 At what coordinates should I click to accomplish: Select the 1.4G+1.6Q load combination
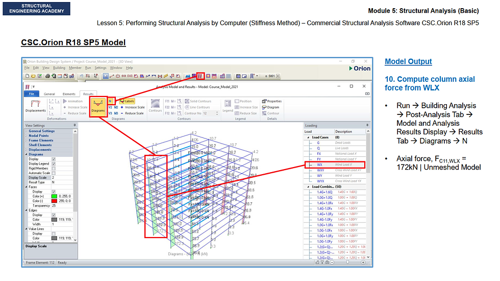coord(335,192)
